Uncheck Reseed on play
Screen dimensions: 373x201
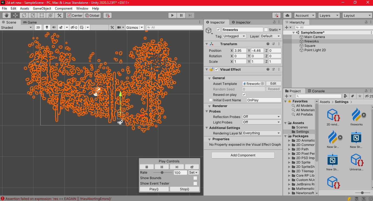(x=244, y=94)
